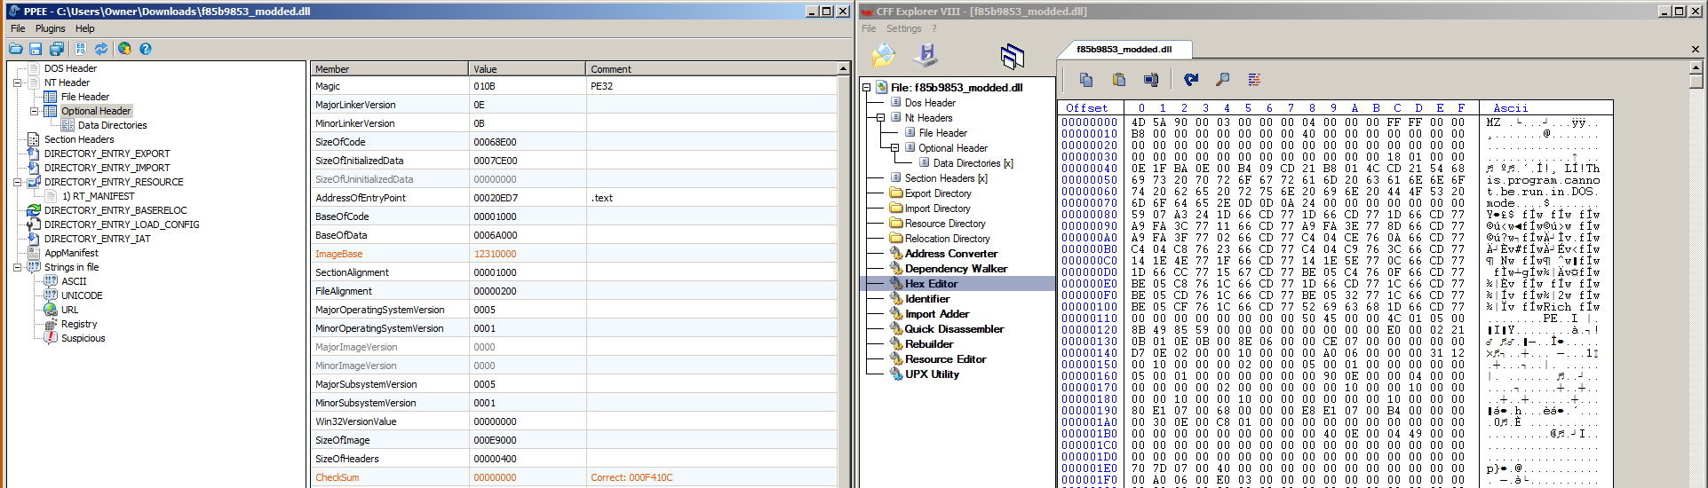This screenshot has width=1708, height=488.
Task: Click the copy icon in hex editor toolbar
Action: click(1086, 80)
